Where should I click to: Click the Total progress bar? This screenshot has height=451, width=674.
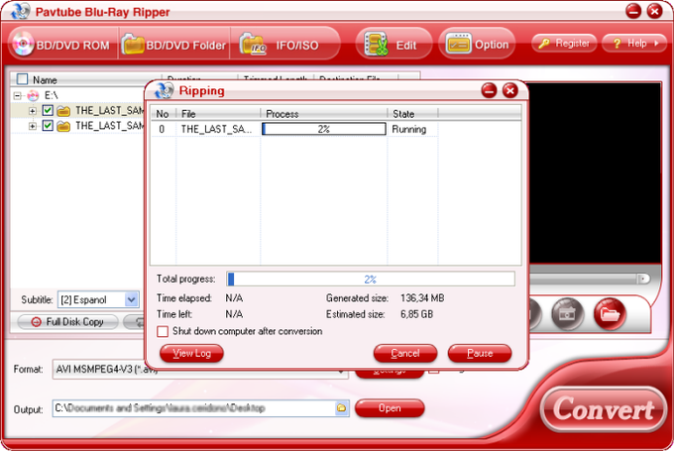(x=371, y=280)
